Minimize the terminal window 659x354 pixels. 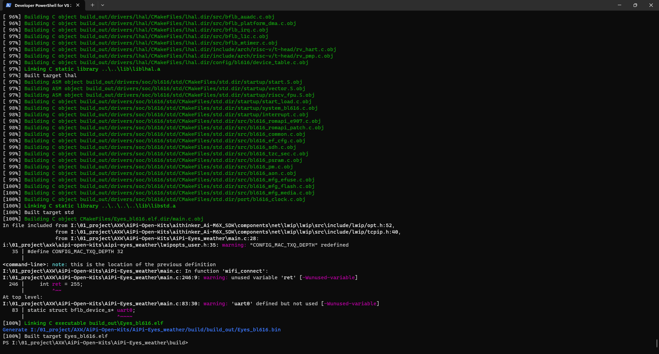tap(620, 5)
